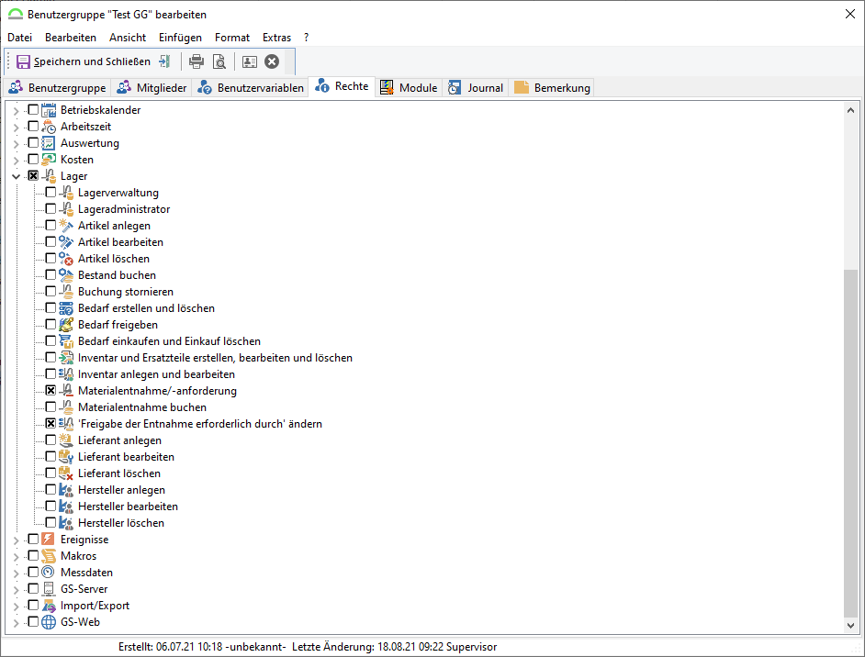Expand the Arbeitszeit node

tap(16, 128)
